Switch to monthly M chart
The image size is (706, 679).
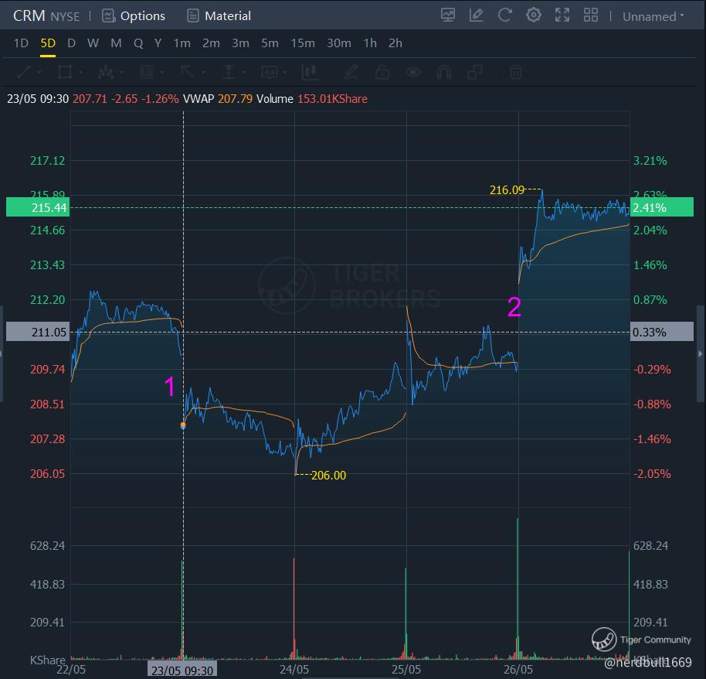[x=116, y=43]
